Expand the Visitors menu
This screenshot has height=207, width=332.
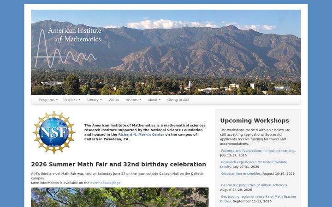click(x=133, y=100)
